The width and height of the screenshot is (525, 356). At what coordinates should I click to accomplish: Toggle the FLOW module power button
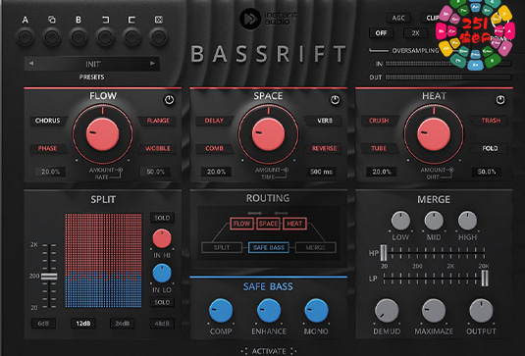point(169,100)
